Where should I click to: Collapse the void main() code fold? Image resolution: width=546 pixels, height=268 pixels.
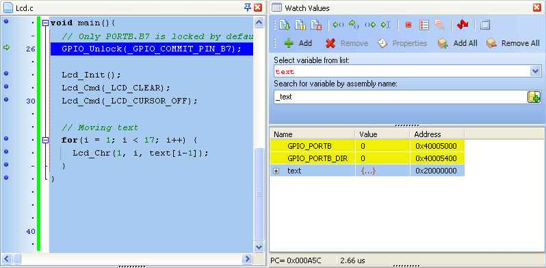(45, 23)
